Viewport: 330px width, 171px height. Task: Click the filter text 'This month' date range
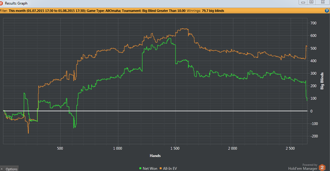click(47, 11)
